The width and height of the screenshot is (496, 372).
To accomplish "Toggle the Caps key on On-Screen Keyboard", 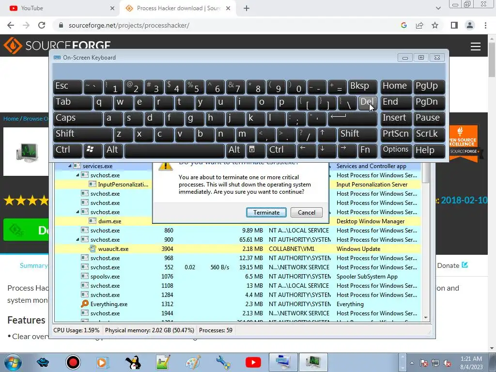I will (x=78, y=118).
